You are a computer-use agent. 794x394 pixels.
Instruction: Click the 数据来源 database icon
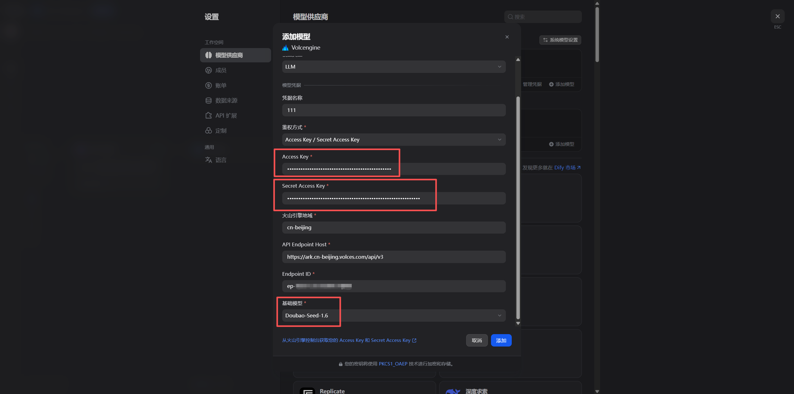208,101
